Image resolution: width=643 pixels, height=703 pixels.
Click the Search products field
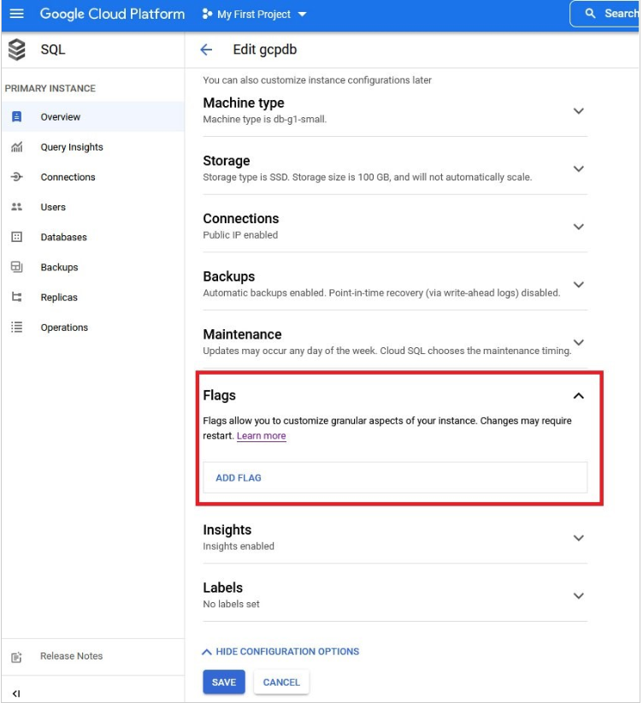[x=605, y=14]
